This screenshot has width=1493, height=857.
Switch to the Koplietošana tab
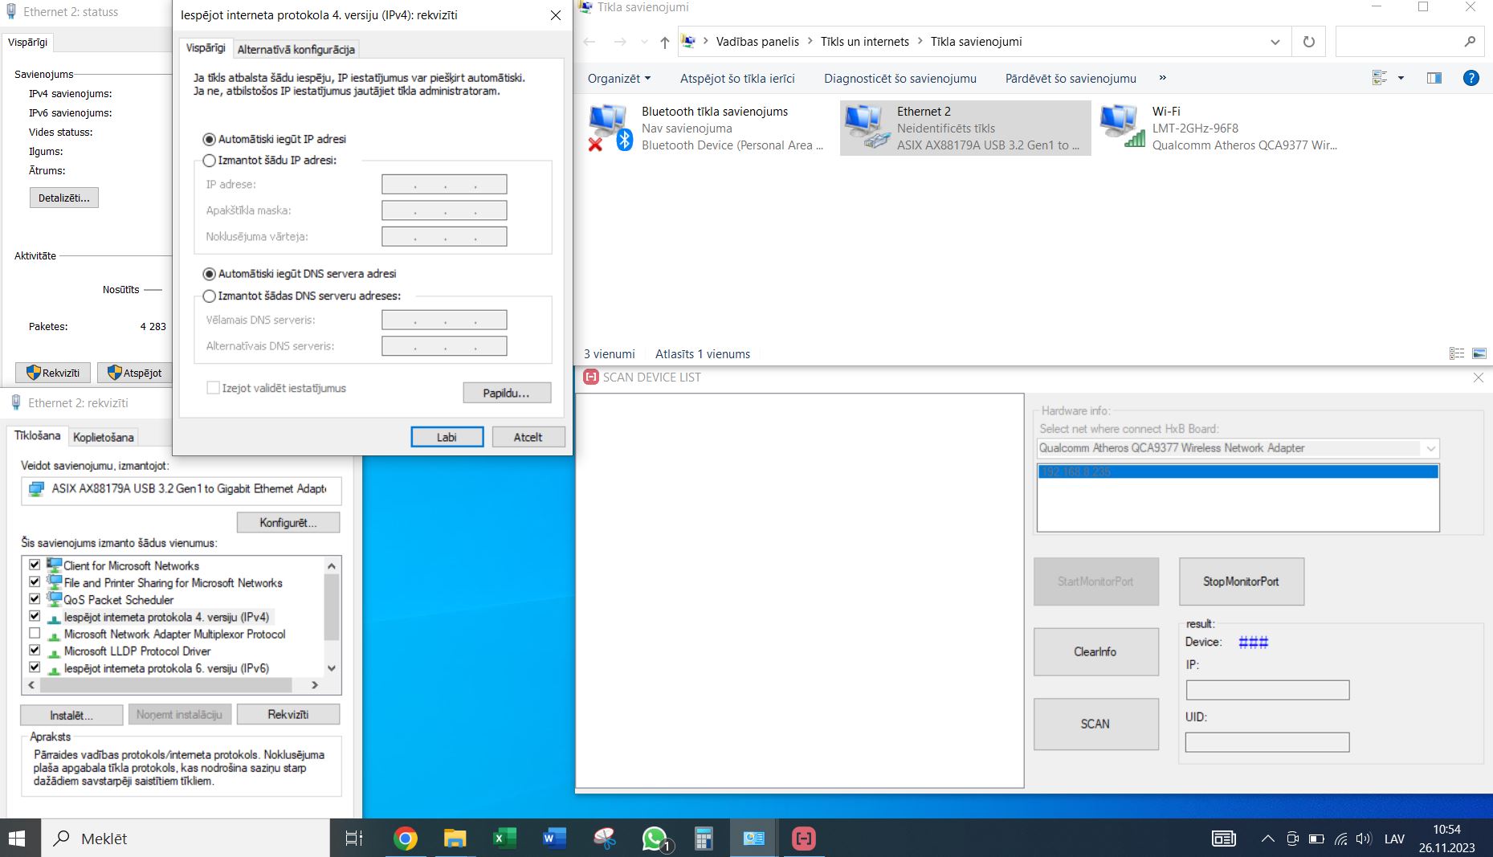click(x=103, y=438)
